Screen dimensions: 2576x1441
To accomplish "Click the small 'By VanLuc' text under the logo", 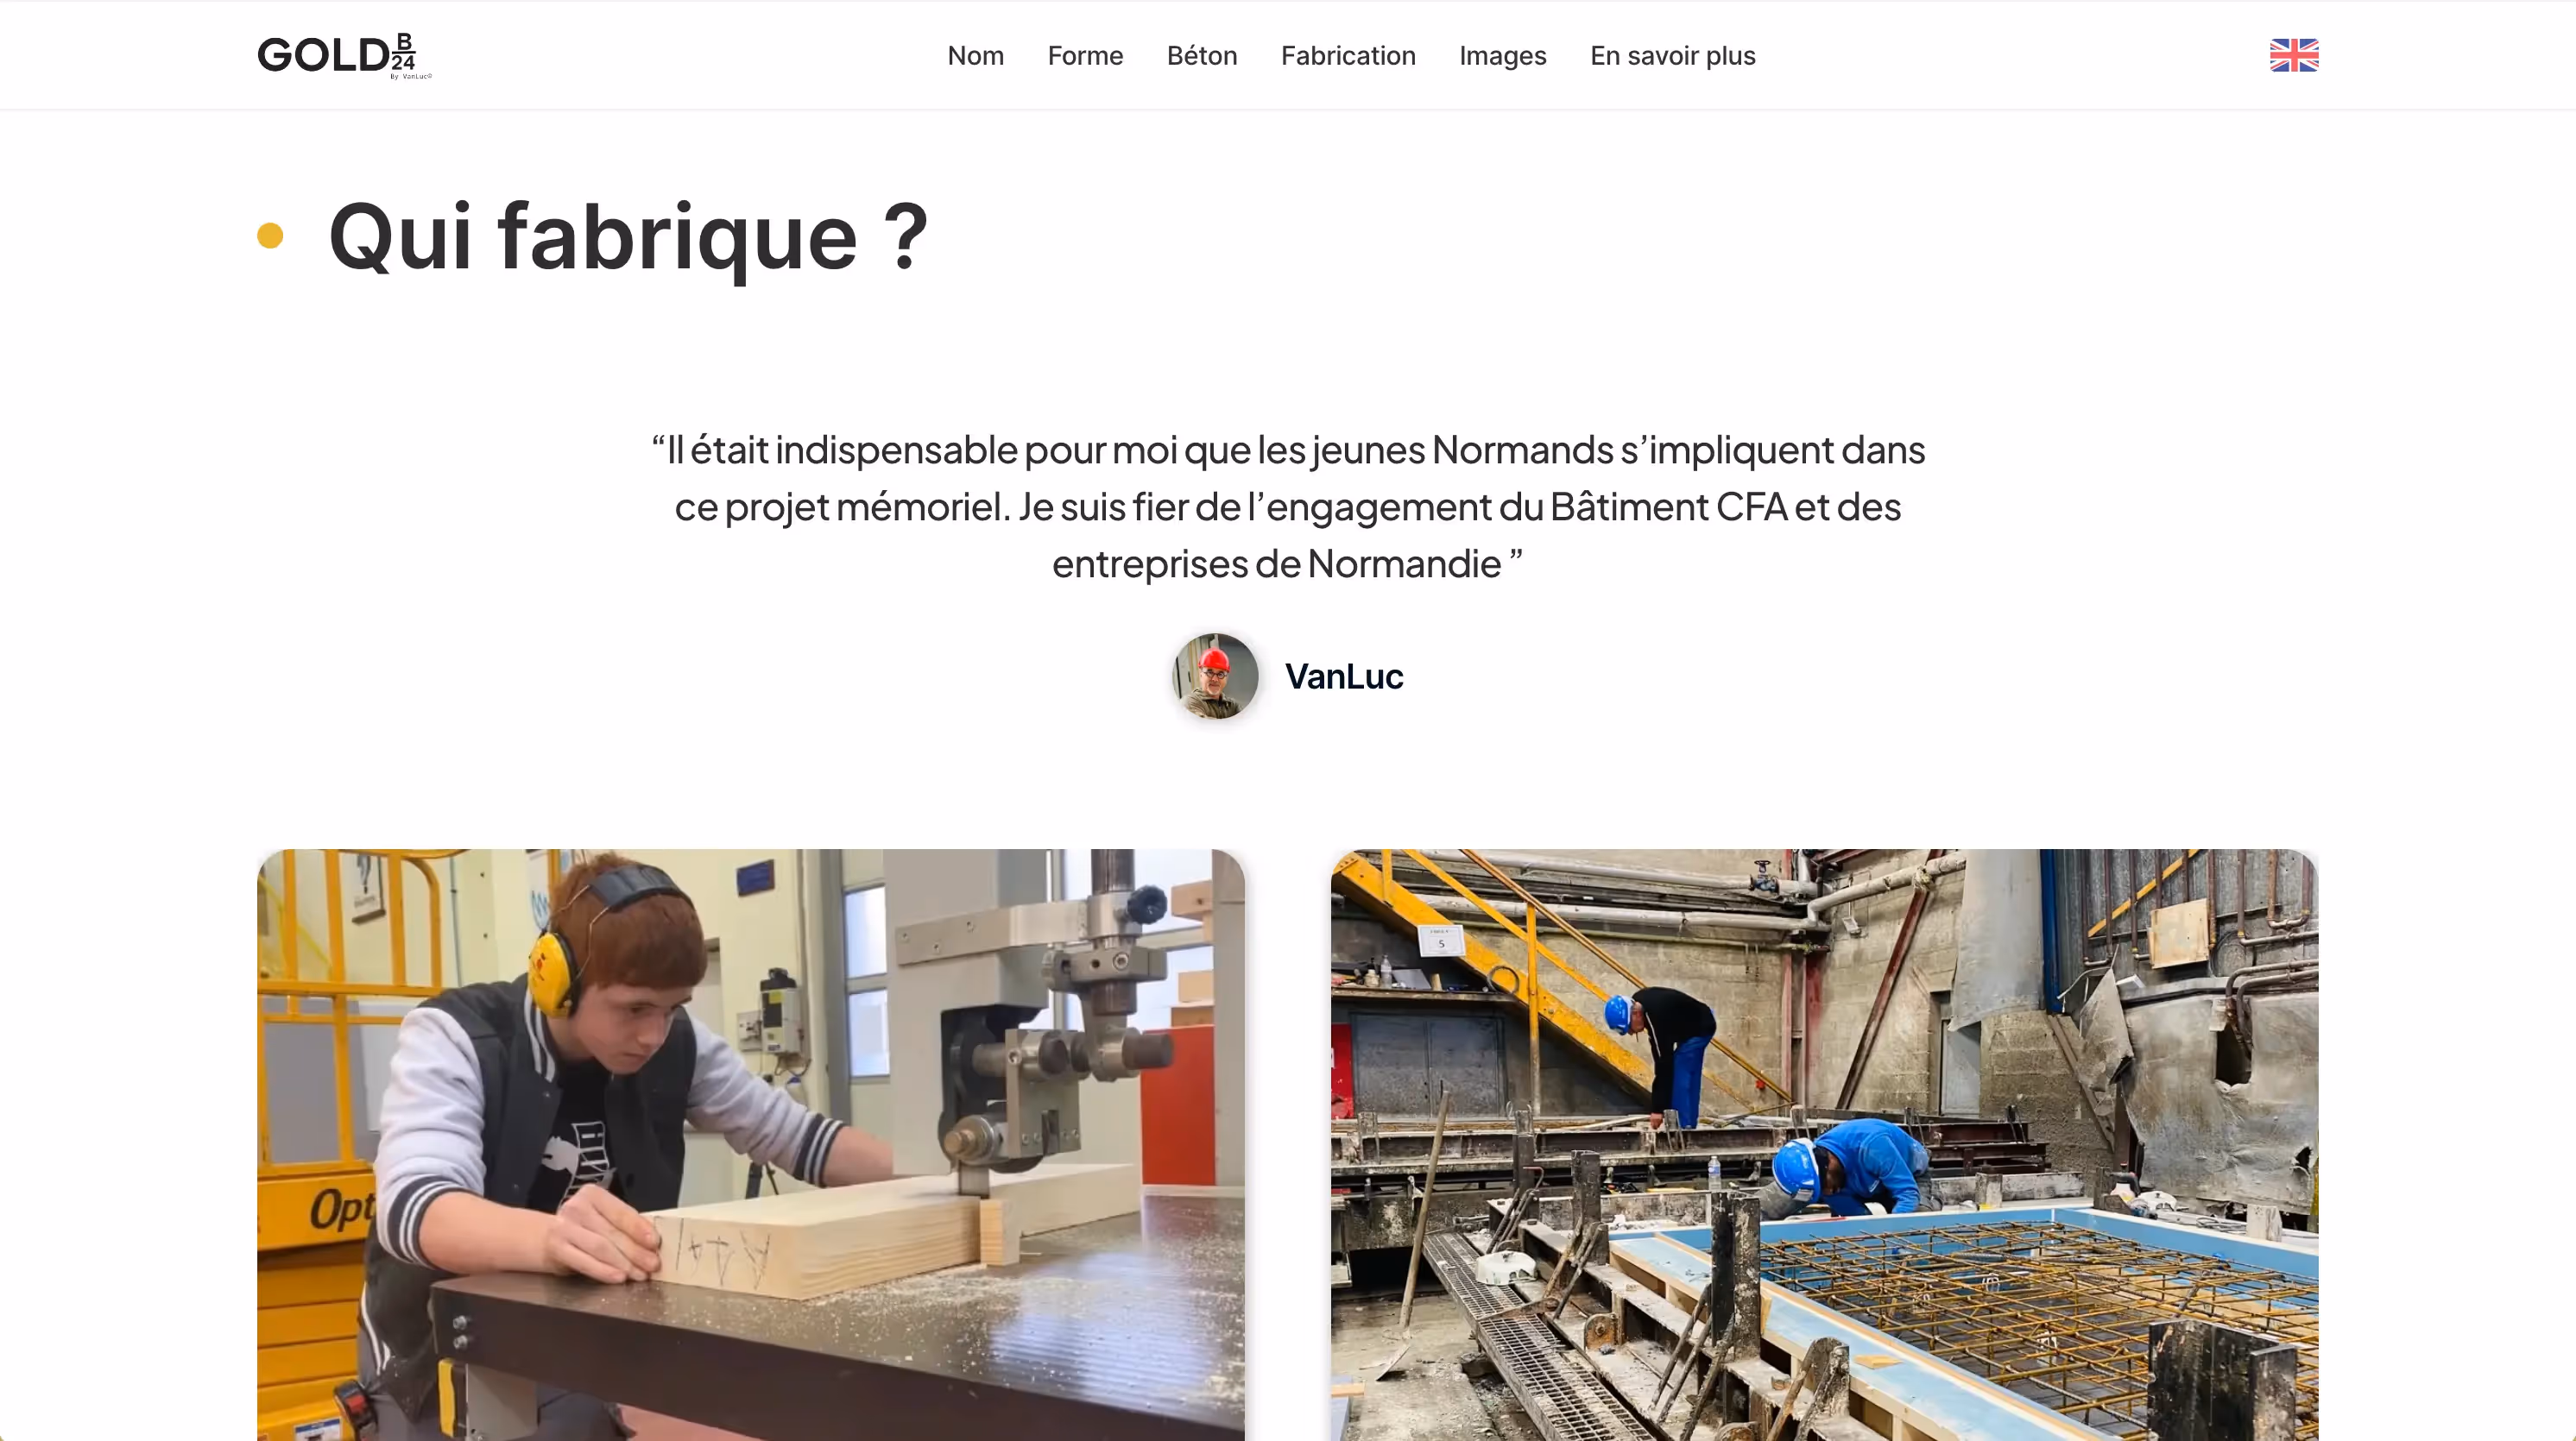I will click(x=411, y=76).
